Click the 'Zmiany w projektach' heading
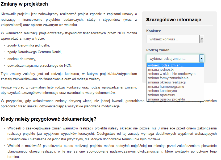 pyautogui.click(x=24, y=4)
